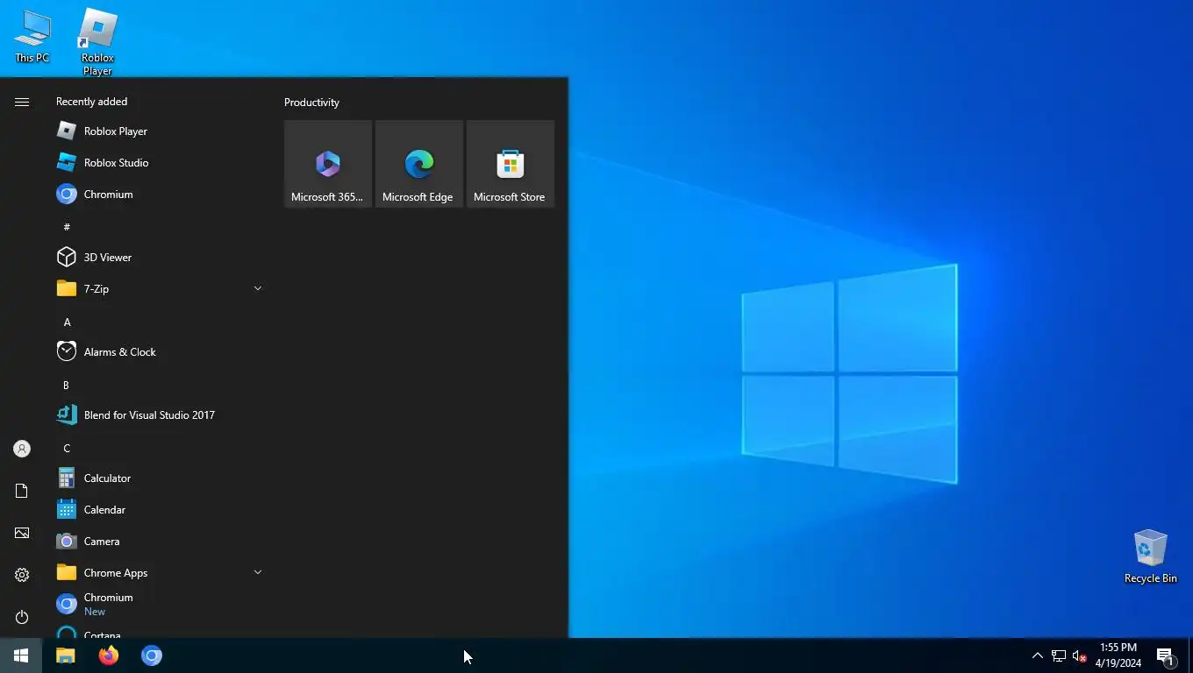
Task: Open the notification Action Center icon
Action: coord(1166,655)
